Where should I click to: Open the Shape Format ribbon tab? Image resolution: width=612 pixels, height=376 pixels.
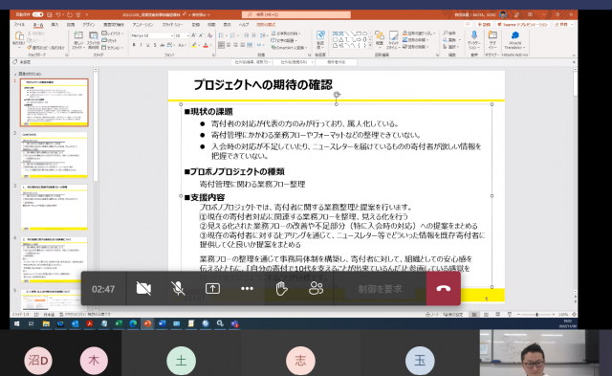(266, 25)
